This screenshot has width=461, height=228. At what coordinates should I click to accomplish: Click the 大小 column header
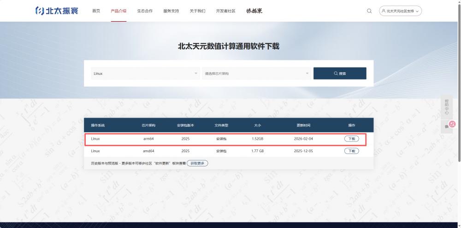pos(258,125)
